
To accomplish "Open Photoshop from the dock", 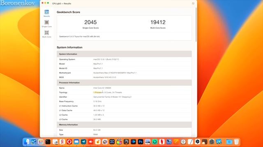I will click(x=141, y=142).
